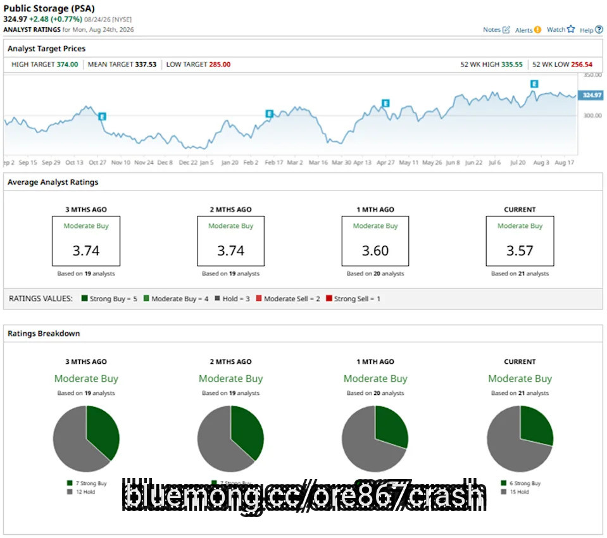Click the Current ratings breakdown pie chart
The width and height of the screenshot is (607, 538).
[x=520, y=439]
